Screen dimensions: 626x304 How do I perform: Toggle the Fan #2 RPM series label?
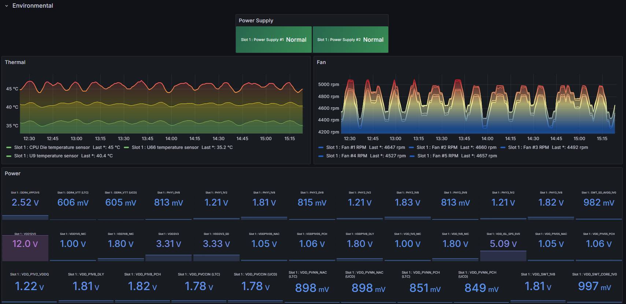pos(437,147)
